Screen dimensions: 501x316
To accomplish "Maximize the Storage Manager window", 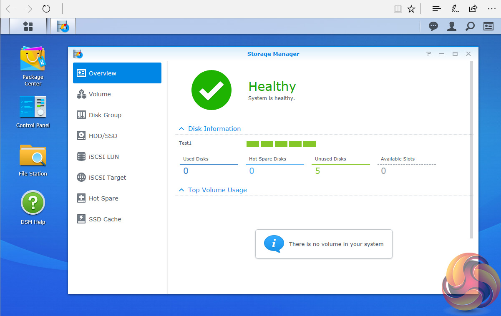I will point(455,54).
